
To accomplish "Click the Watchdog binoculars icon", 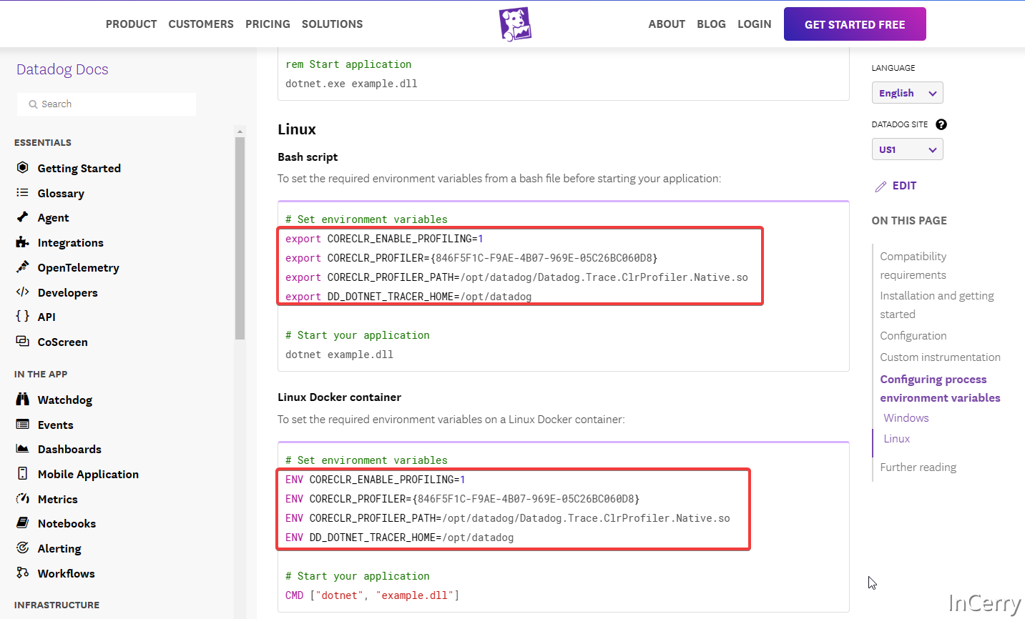I will coord(23,400).
